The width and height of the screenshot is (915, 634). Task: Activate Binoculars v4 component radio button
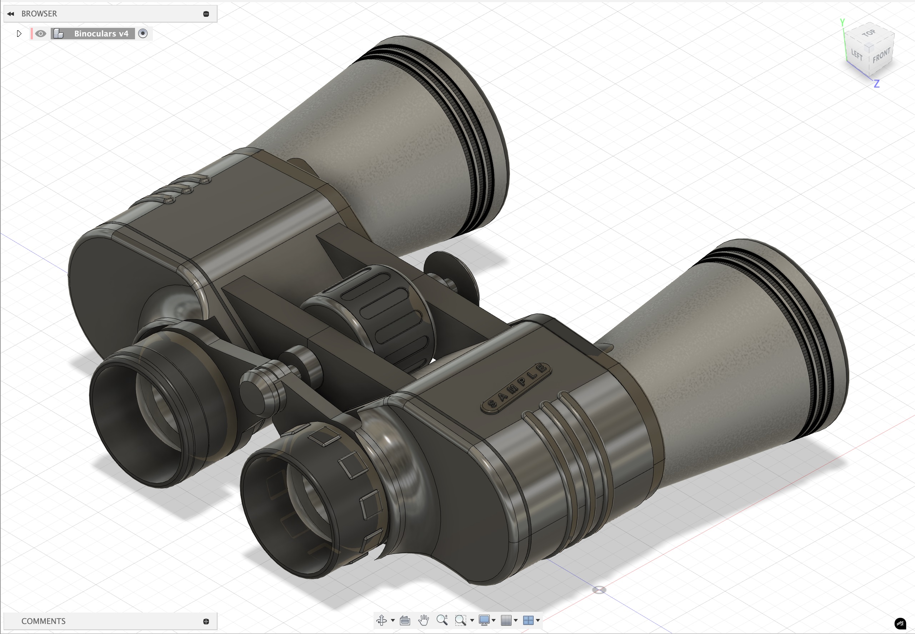(143, 34)
